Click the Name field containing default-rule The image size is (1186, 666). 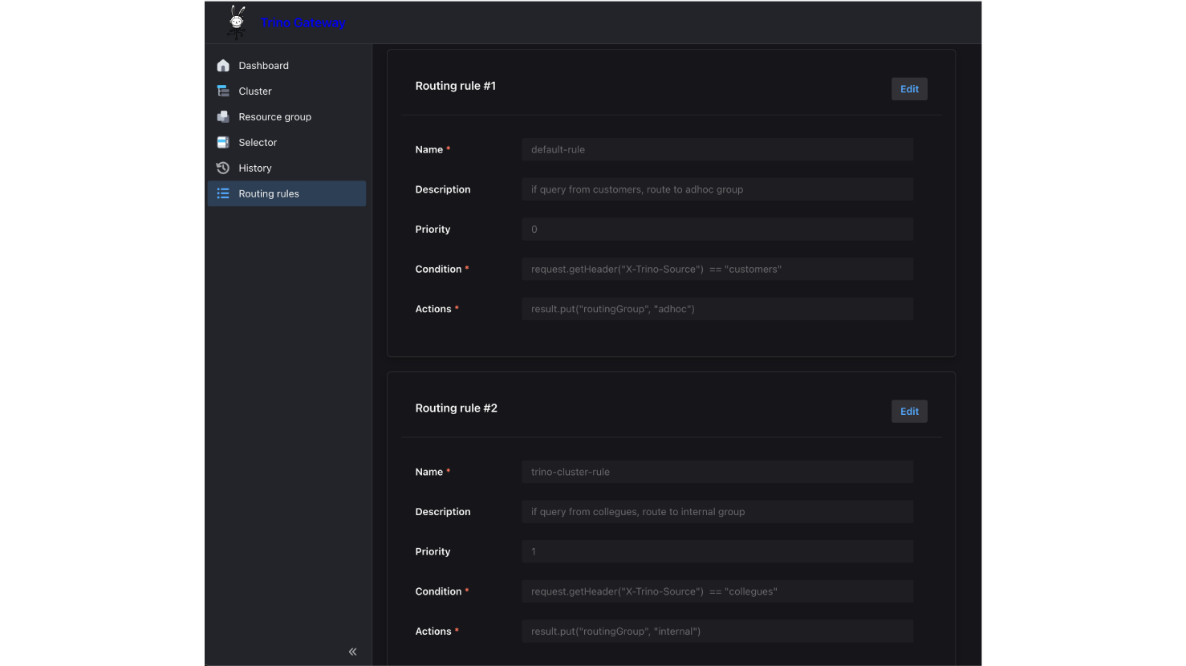point(717,149)
